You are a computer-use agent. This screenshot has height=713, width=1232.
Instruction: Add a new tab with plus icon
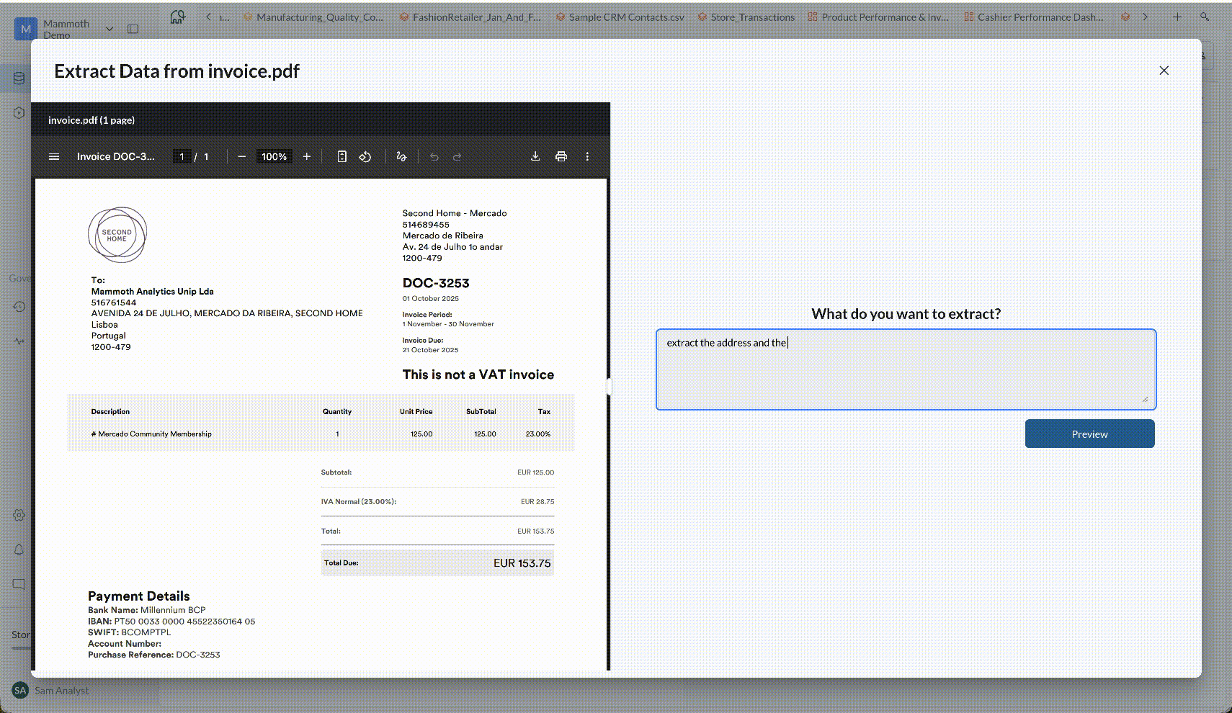tap(1177, 17)
